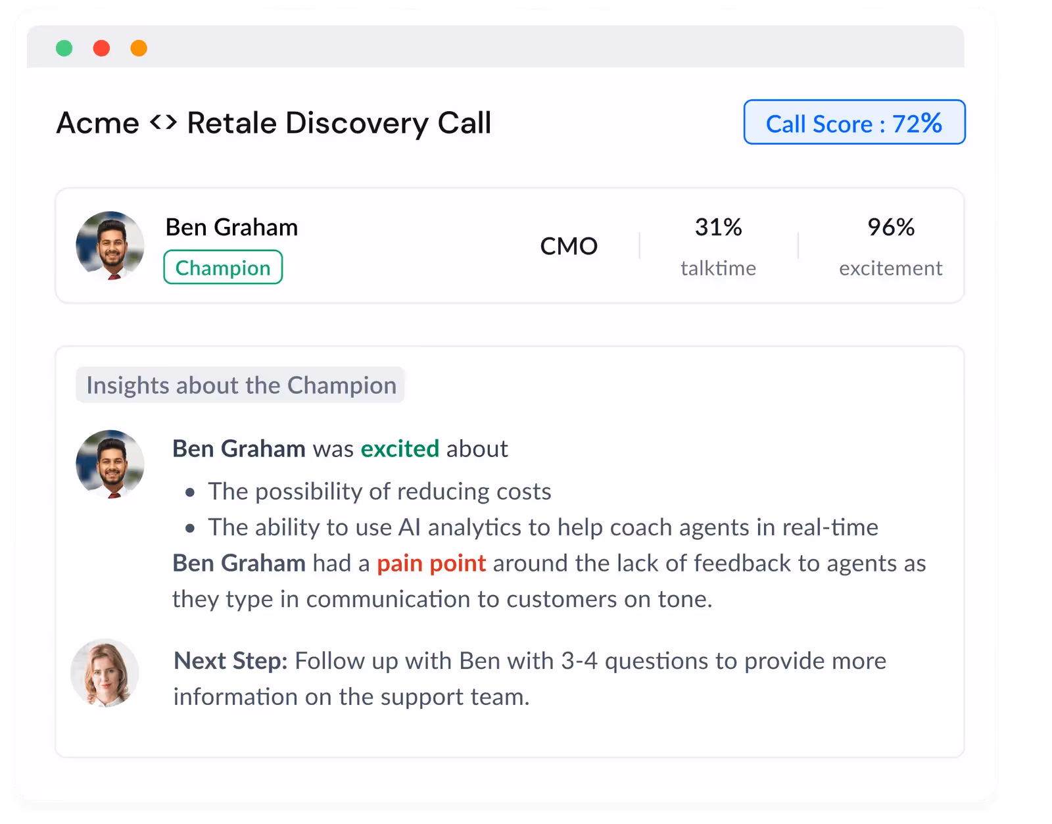The image size is (1052, 824).
Task: Click the AI analytics coaching bullet item
Action: point(543,527)
